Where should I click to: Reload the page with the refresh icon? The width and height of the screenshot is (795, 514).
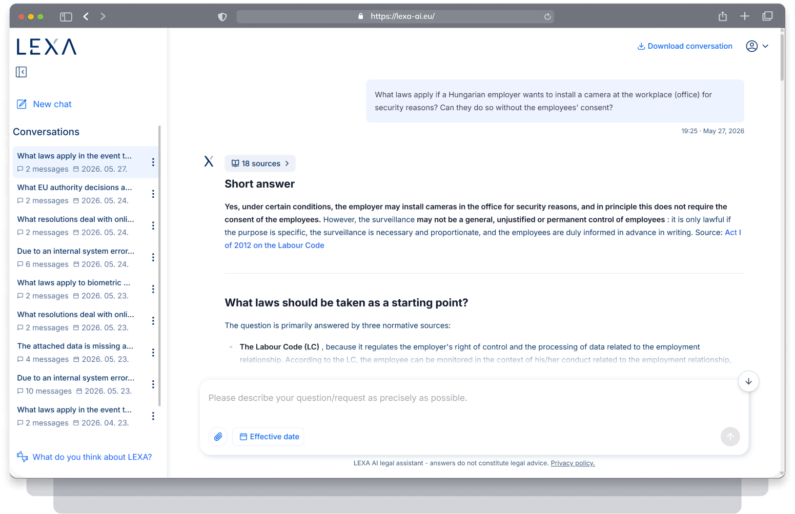[x=547, y=16]
